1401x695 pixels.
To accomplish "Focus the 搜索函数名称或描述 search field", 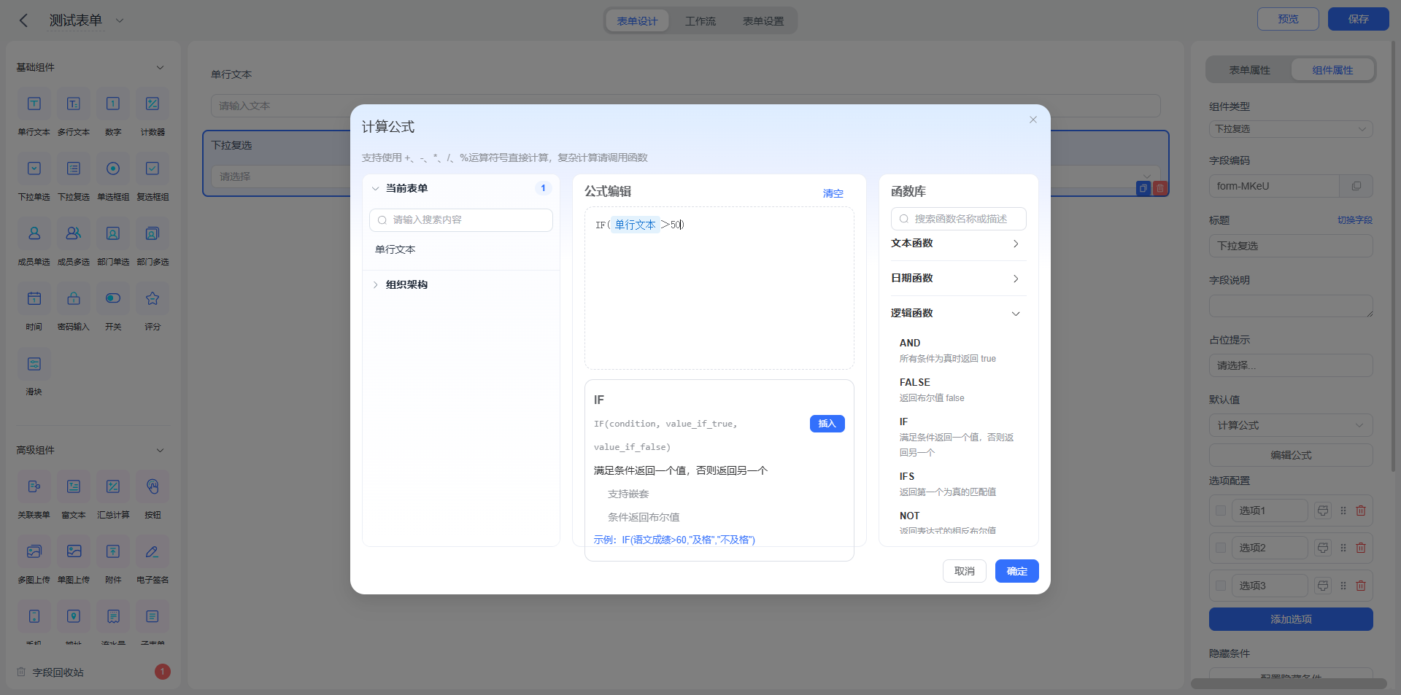I will click(x=958, y=219).
